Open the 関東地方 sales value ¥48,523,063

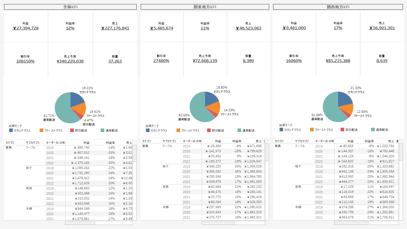pos(248,28)
